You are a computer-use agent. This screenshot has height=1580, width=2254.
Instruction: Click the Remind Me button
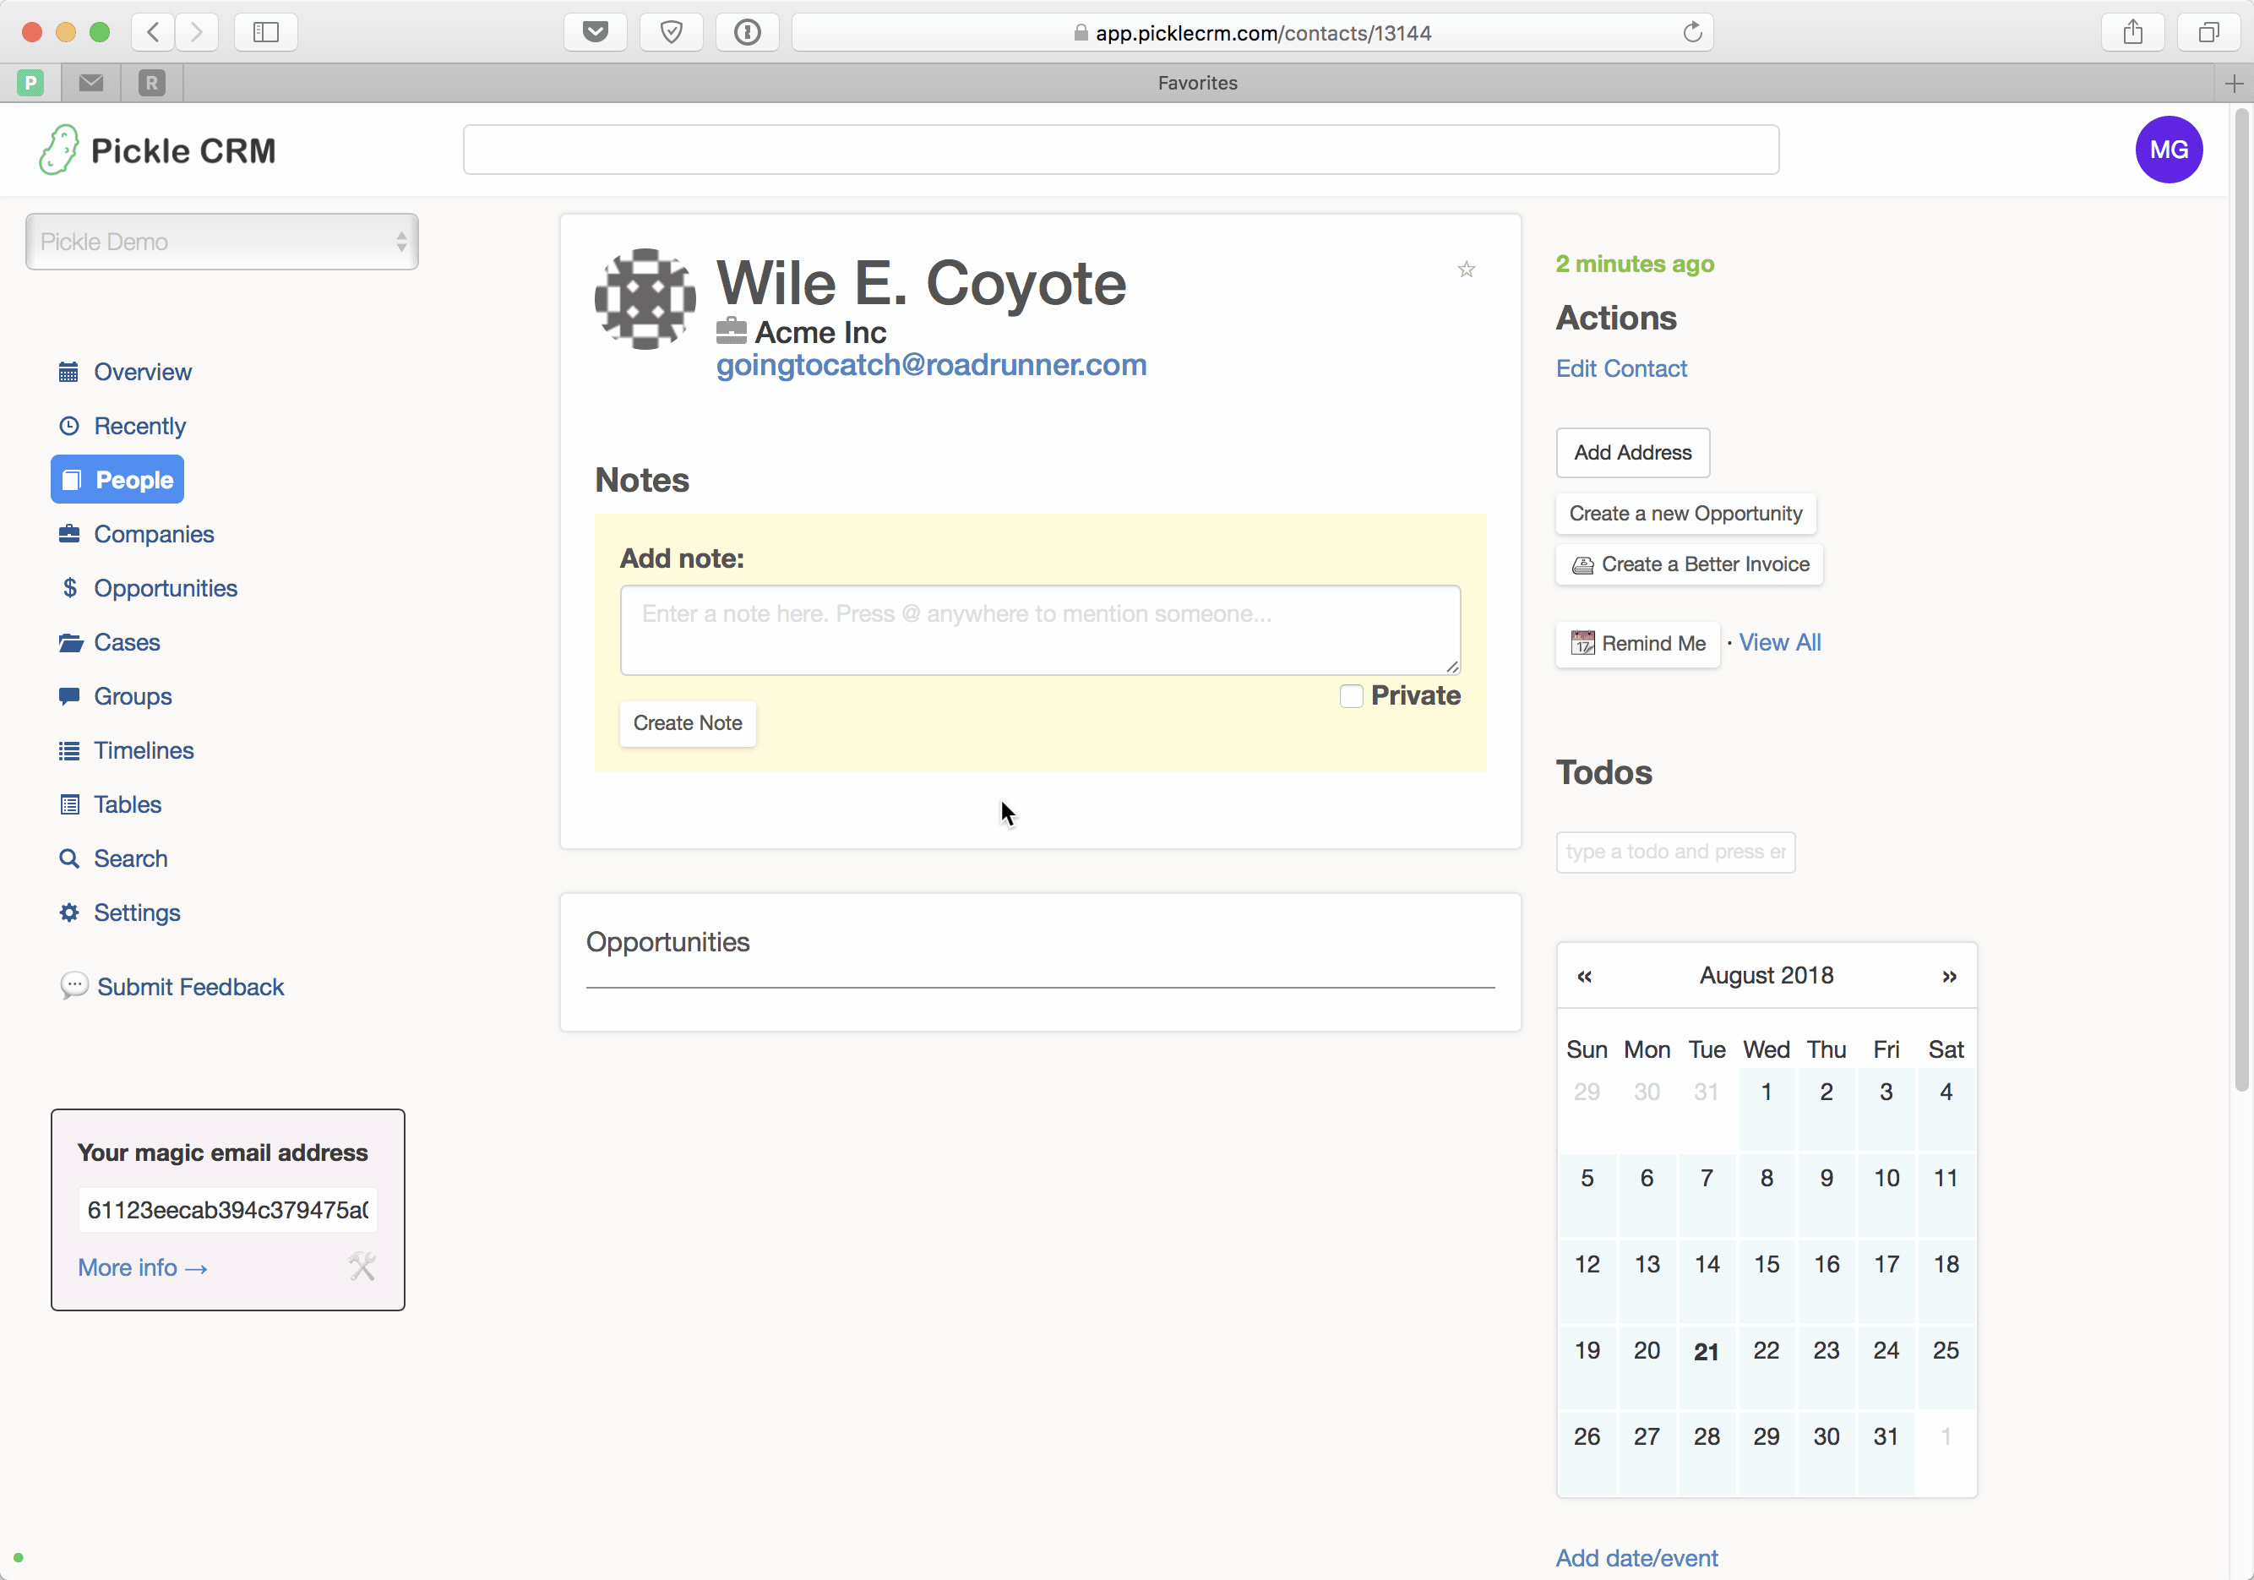[x=1637, y=644]
